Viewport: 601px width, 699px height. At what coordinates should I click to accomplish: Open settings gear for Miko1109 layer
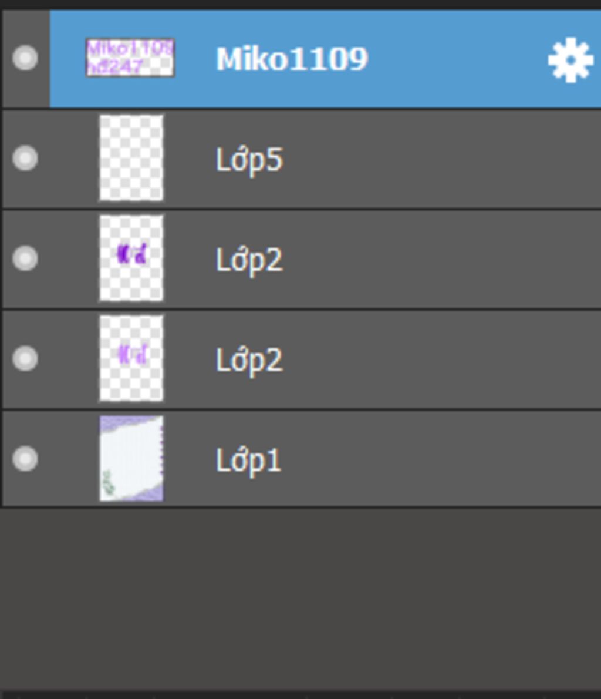pyautogui.click(x=570, y=60)
